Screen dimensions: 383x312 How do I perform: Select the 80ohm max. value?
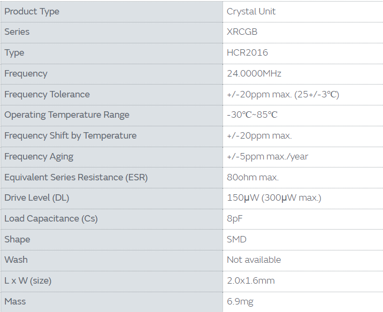pos(252,177)
